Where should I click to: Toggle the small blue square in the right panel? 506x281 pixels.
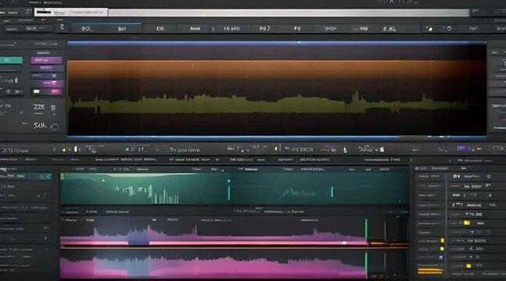click(441, 257)
